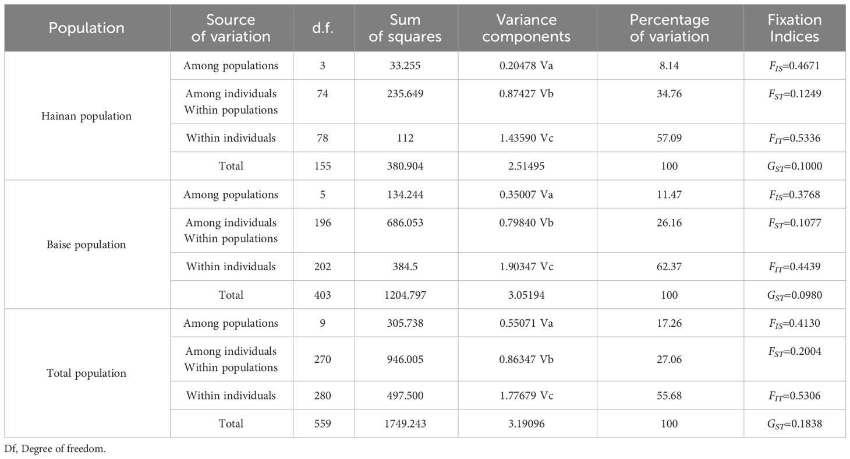
Task: Click the Total population row label
Action: (x=86, y=373)
